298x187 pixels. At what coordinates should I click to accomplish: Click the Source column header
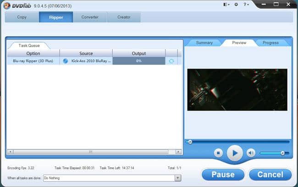coord(86,53)
